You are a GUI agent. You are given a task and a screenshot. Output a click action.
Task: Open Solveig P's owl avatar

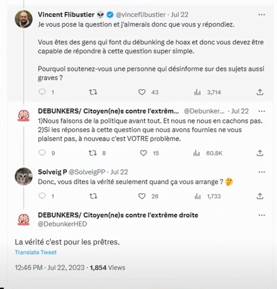[x=23, y=177]
